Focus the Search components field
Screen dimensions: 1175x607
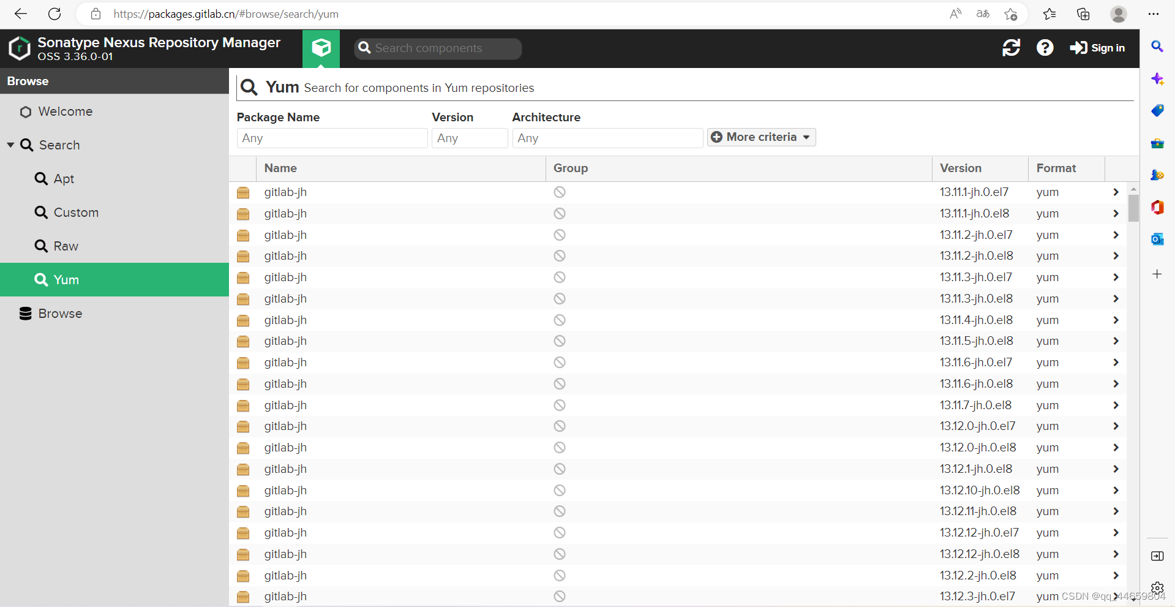438,48
